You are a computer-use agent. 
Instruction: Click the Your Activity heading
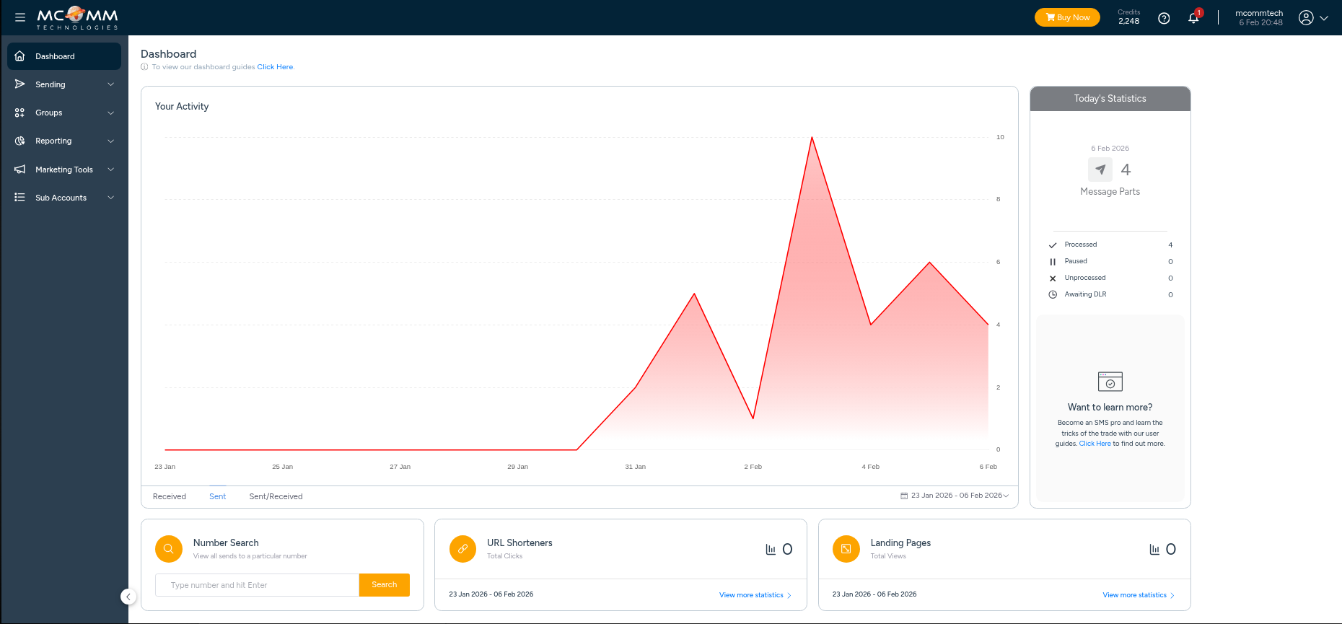point(182,106)
